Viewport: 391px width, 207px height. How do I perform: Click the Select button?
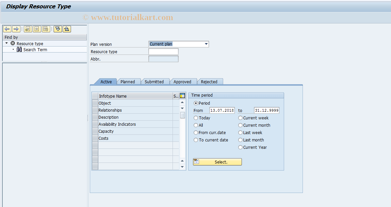pyautogui.click(x=217, y=162)
